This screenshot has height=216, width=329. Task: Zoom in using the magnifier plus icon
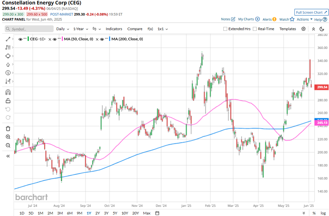click(8, 137)
